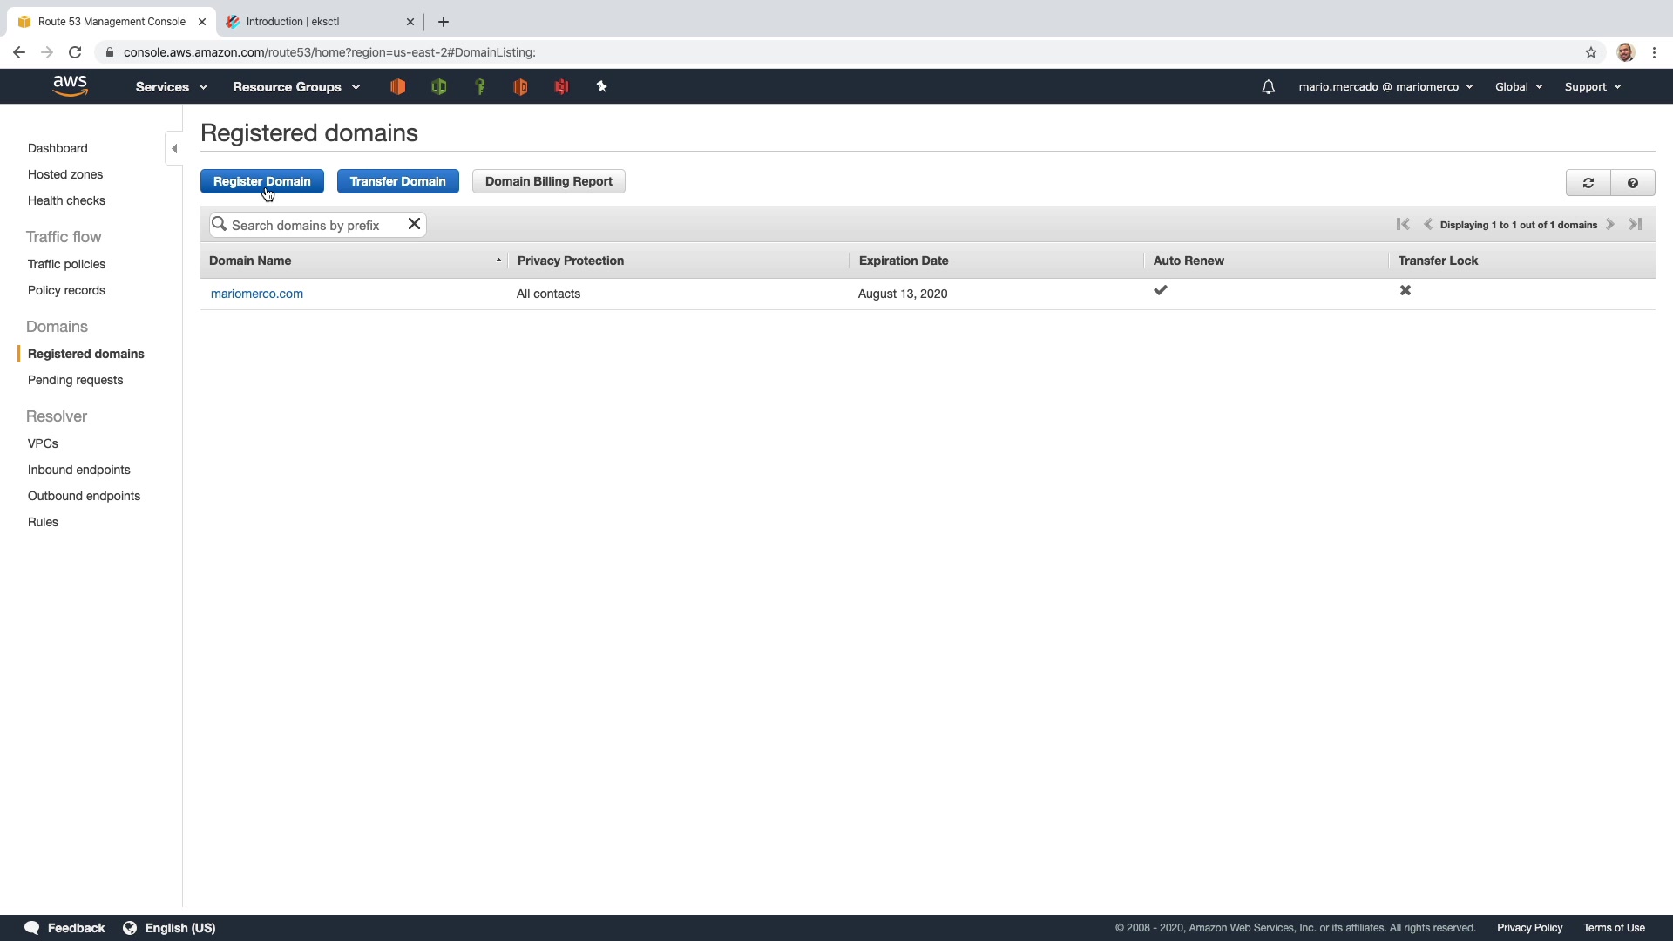Clear the domain search field

(x=414, y=224)
